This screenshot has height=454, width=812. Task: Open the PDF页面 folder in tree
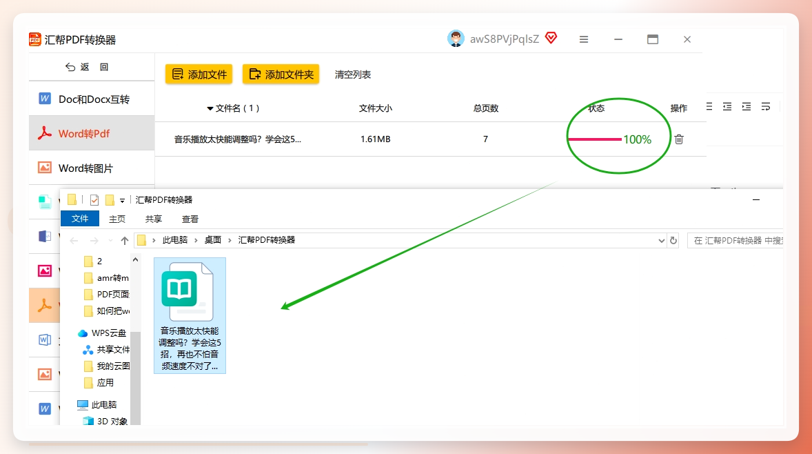coord(106,295)
